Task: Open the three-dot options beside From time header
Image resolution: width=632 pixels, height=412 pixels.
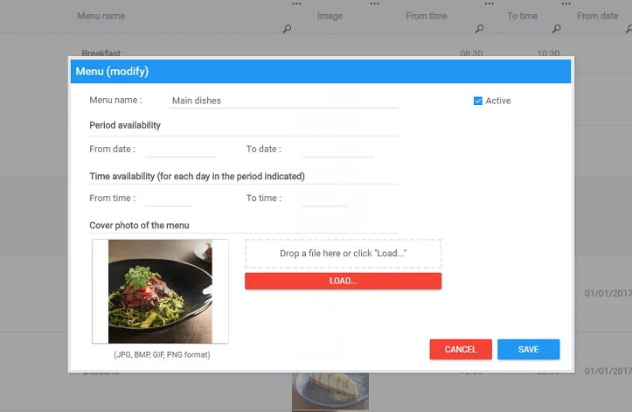Action: click(488, 4)
